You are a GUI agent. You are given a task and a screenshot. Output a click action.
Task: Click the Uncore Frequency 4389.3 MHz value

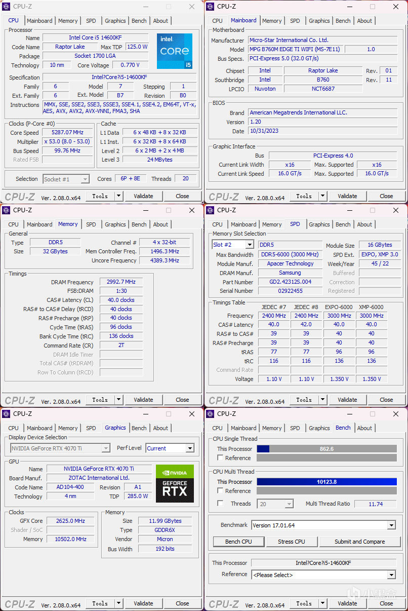click(x=165, y=260)
